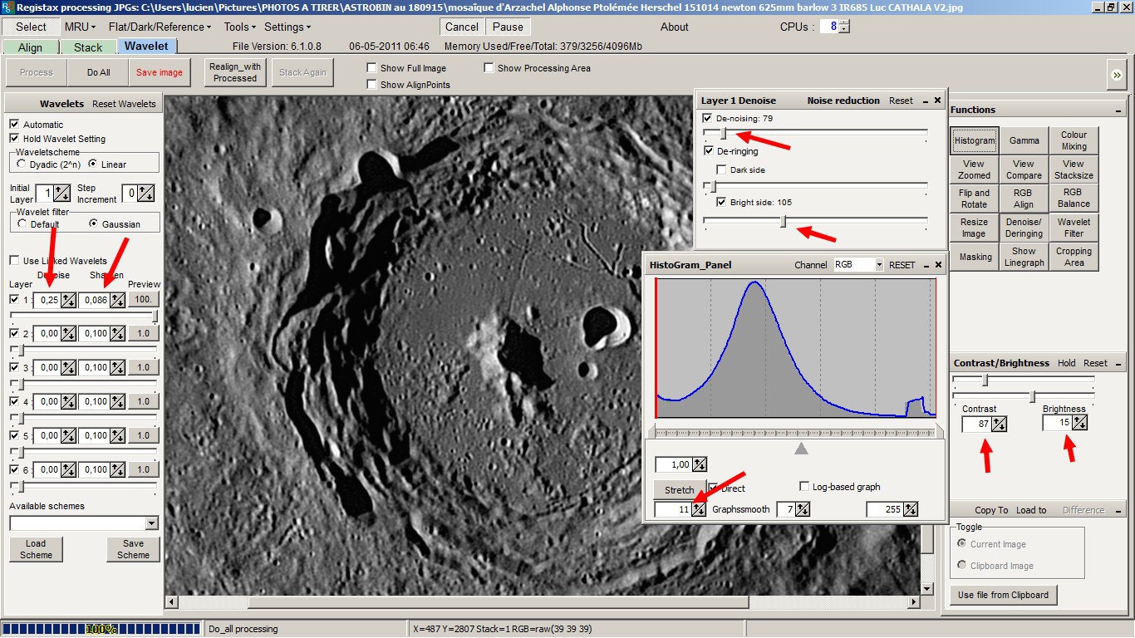Switch to the Align tab
Image resolution: width=1135 pixels, height=638 pixels.
point(30,47)
